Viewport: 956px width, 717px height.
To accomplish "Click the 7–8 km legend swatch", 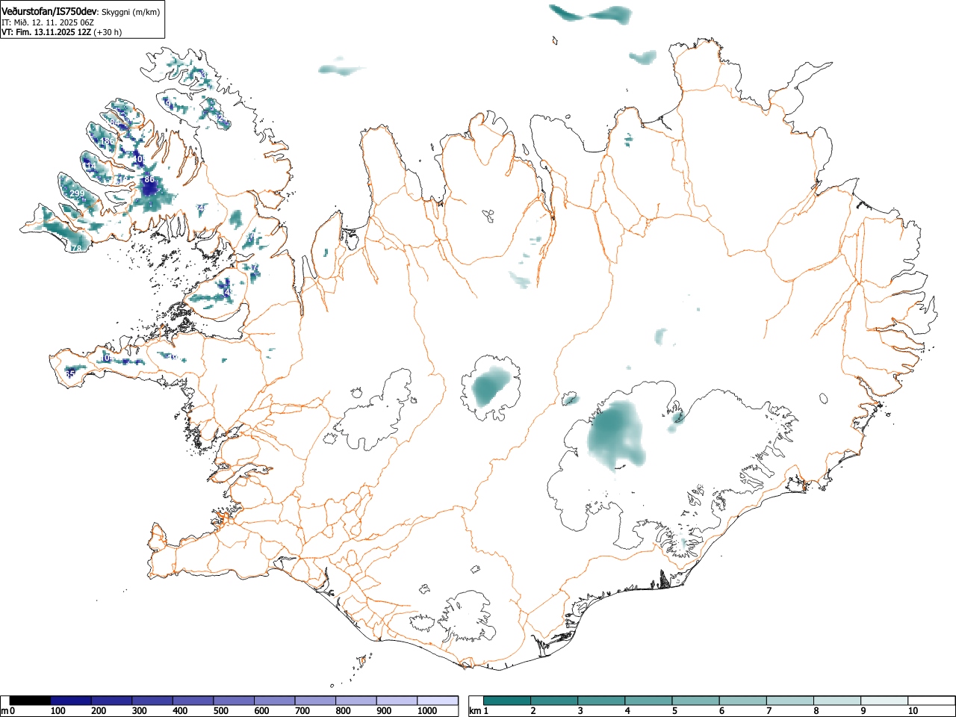I will [789, 701].
